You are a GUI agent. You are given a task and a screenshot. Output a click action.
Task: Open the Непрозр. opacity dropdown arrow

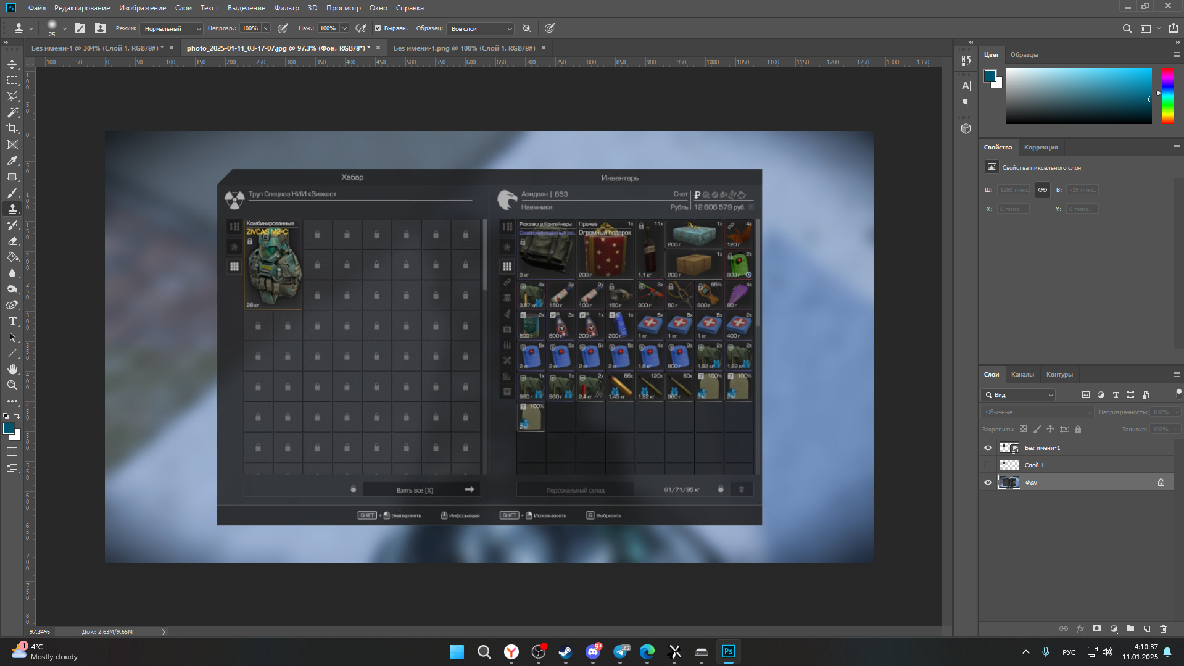click(266, 28)
